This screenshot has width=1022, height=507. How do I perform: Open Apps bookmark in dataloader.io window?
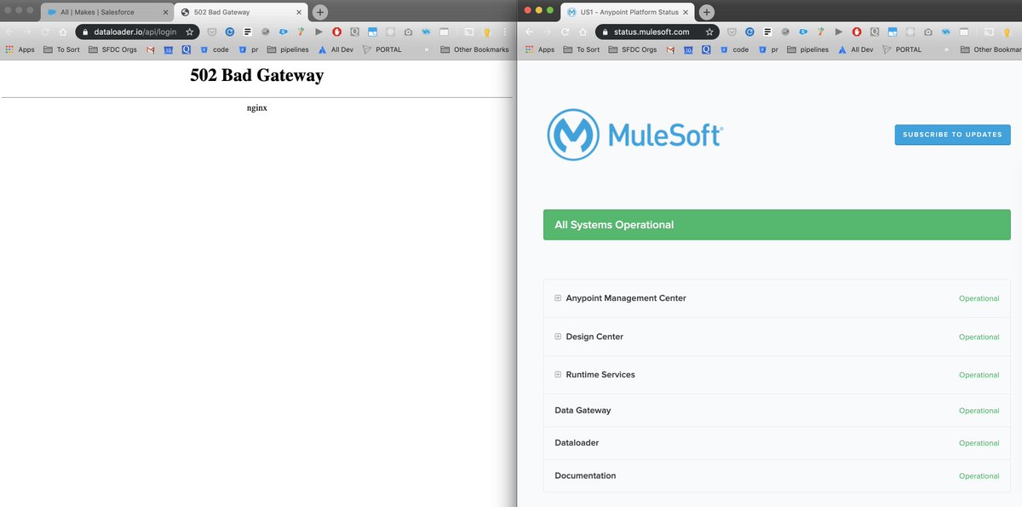click(x=20, y=49)
